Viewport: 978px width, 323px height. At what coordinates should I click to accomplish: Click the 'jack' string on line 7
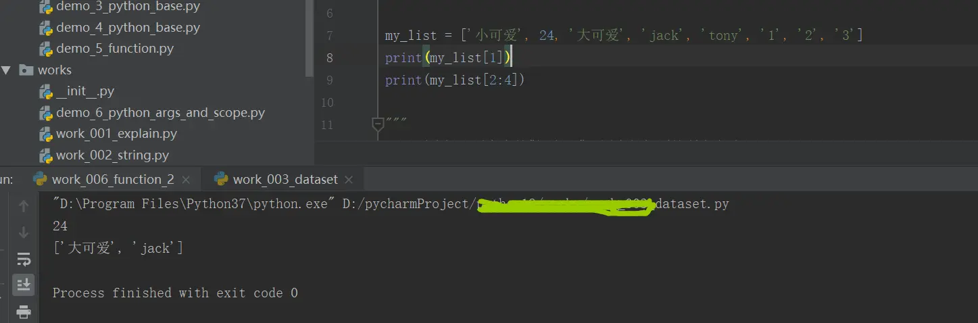click(664, 35)
